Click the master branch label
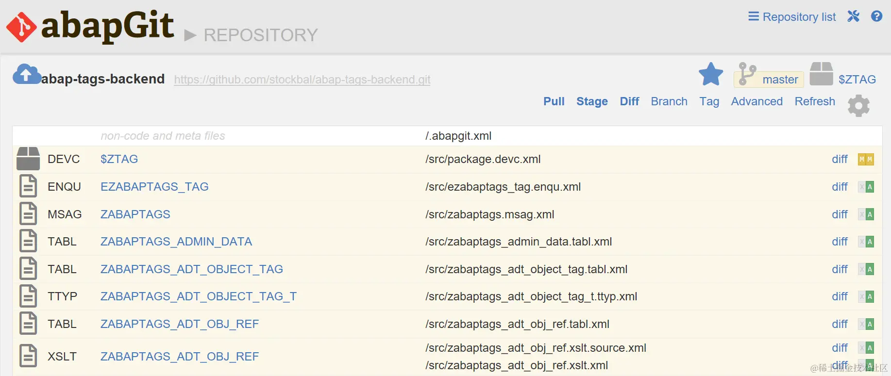This screenshot has width=891, height=376. tap(780, 80)
